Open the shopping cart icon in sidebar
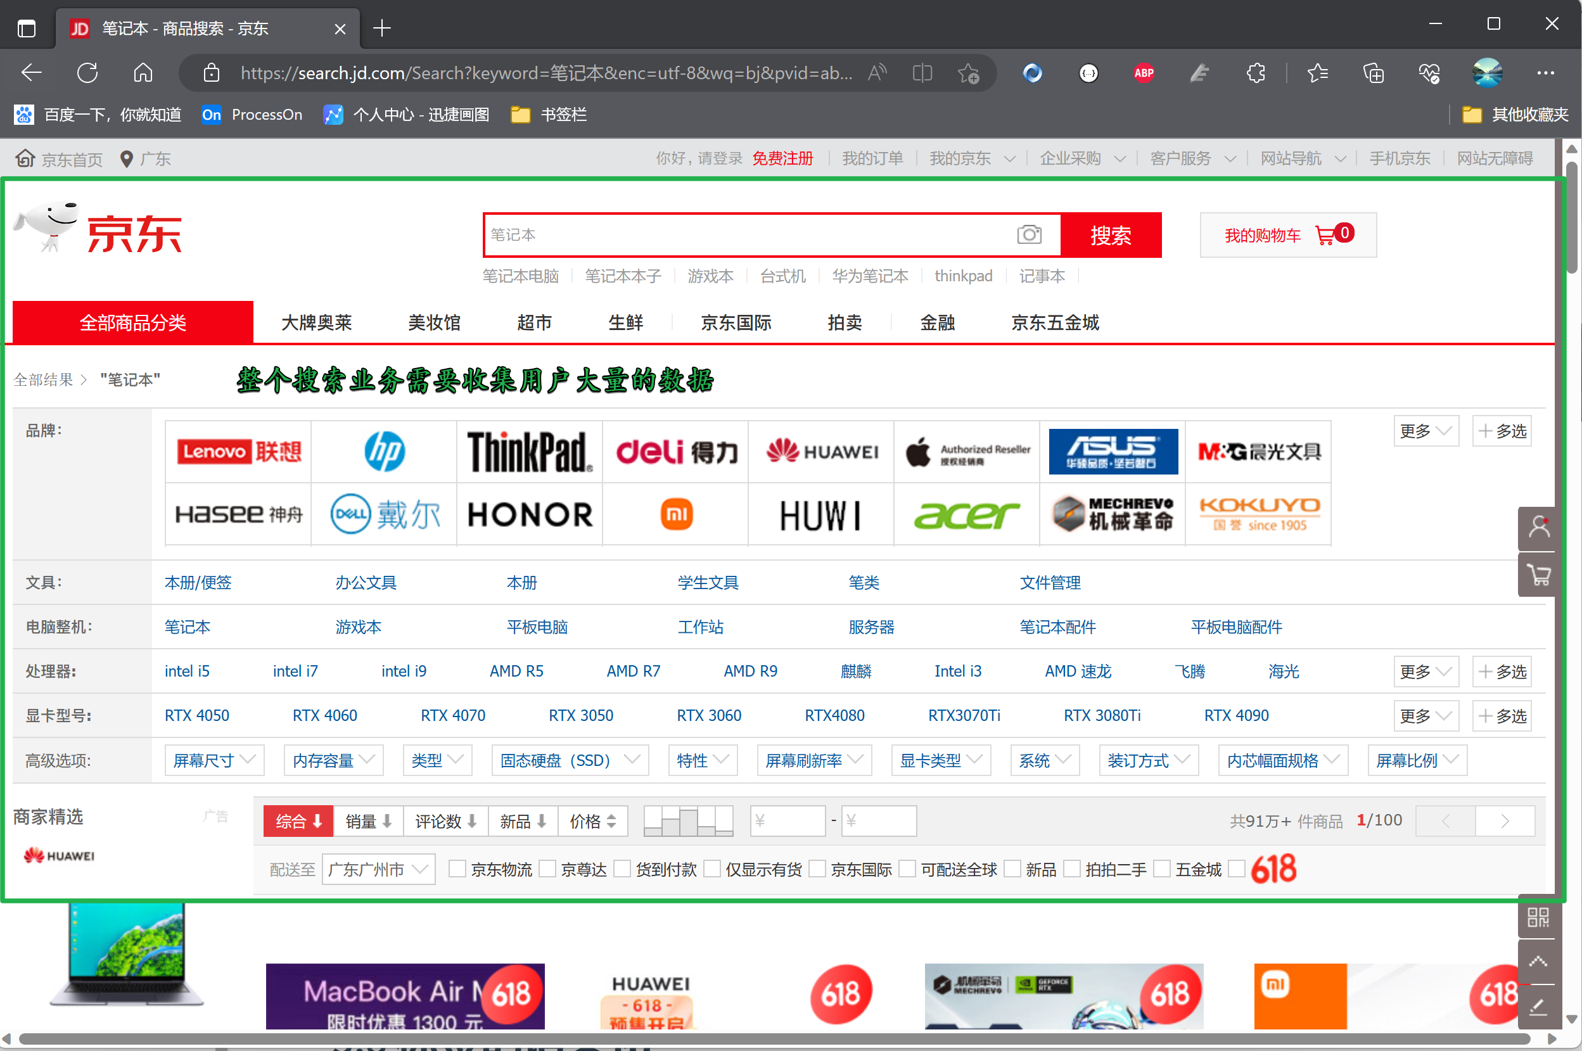This screenshot has width=1582, height=1051. point(1539,575)
